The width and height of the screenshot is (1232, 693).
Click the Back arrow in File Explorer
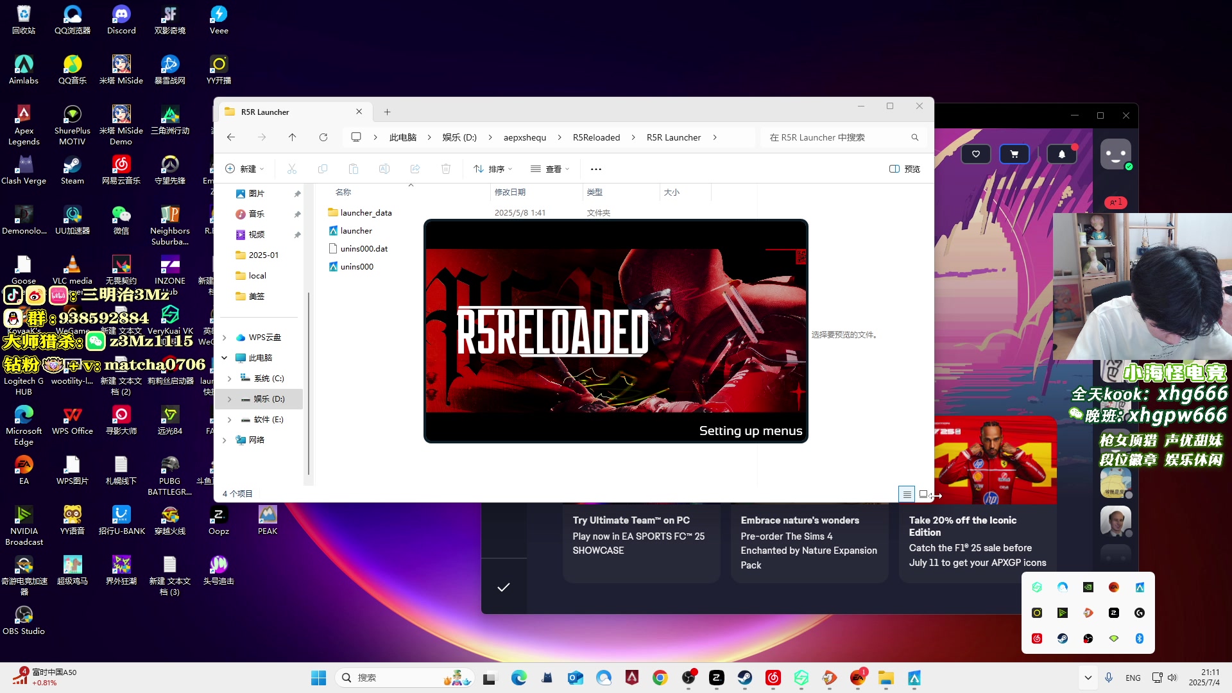(231, 137)
